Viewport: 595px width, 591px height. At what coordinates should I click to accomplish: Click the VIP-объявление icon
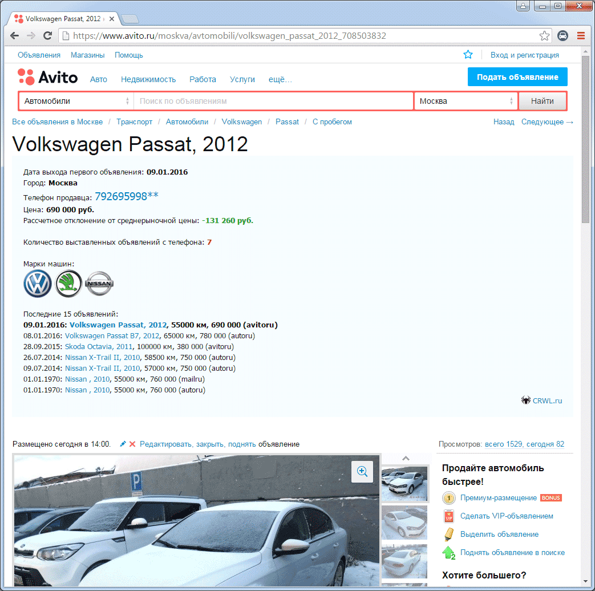[449, 516]
